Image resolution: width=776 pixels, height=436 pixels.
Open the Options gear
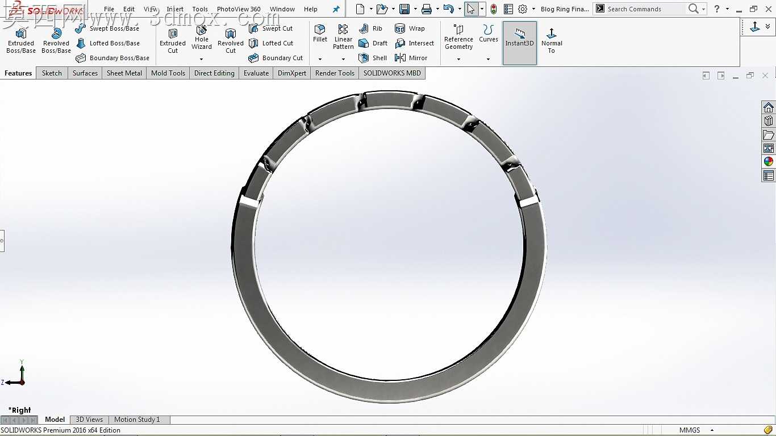pos(523,9)
